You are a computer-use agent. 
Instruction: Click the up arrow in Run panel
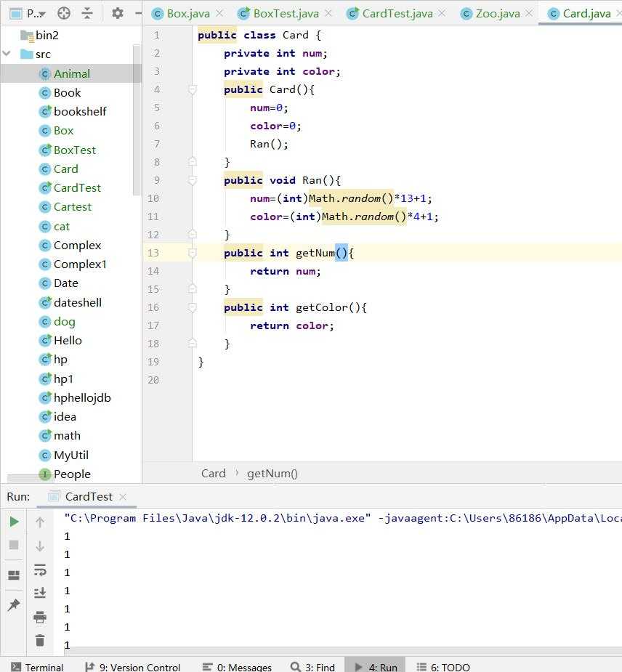point(40,522)
